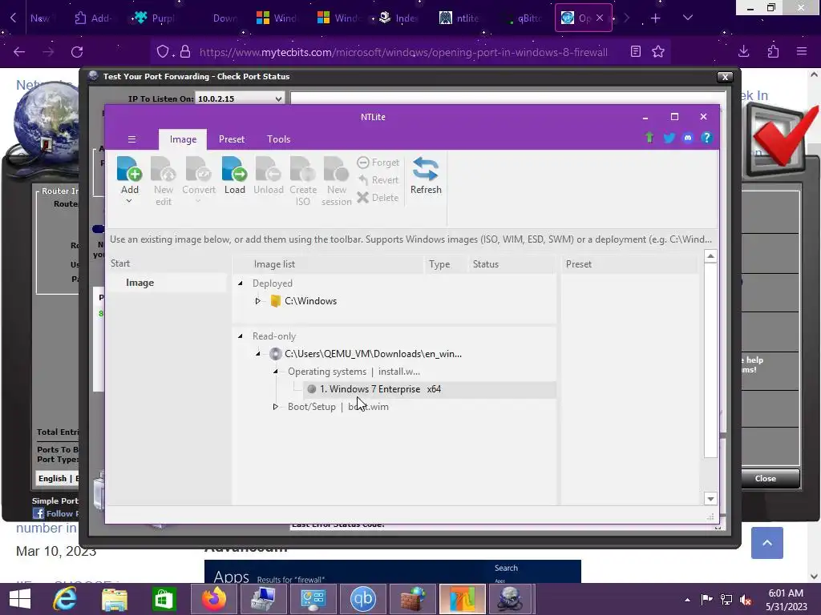Collapse the Deployed group
Image resolution: width=821 pixels, height=615 pixels.
pos(241,283)
